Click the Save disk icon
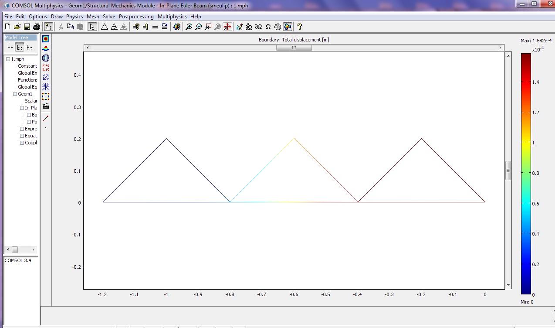The width and height of the screenshot is (555, 328). [x=27, y=27]
